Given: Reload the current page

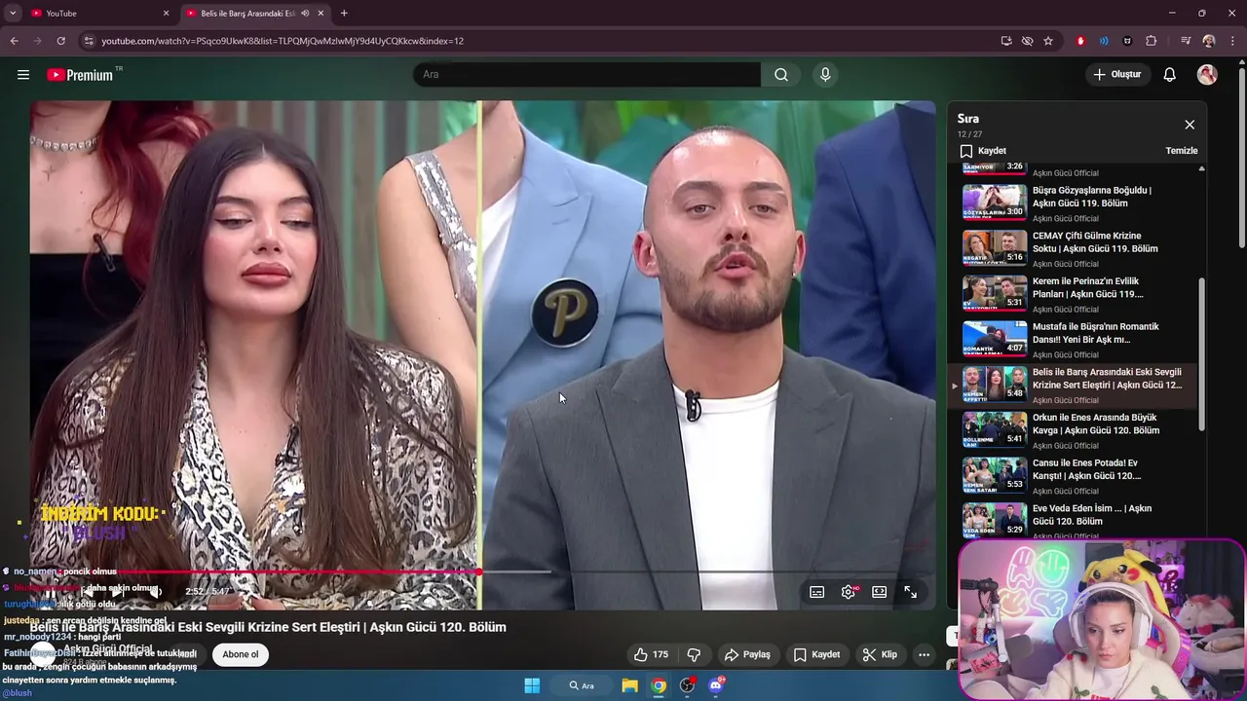Looking at the screenshot, I should coord(60,41).
